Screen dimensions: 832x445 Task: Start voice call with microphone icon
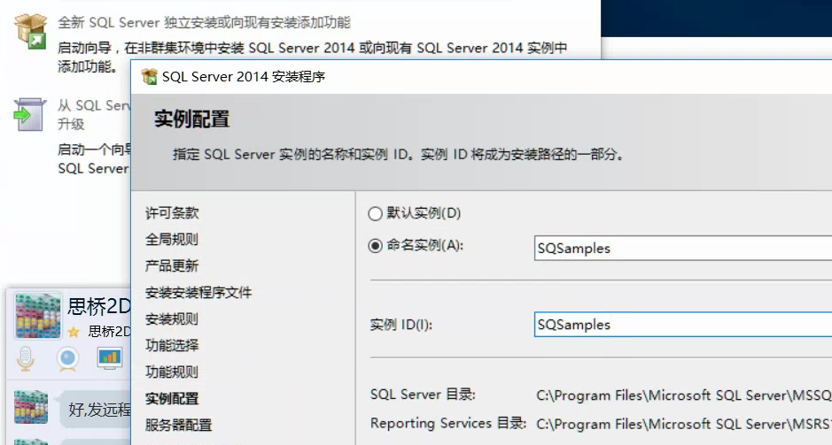click(27, 357)
